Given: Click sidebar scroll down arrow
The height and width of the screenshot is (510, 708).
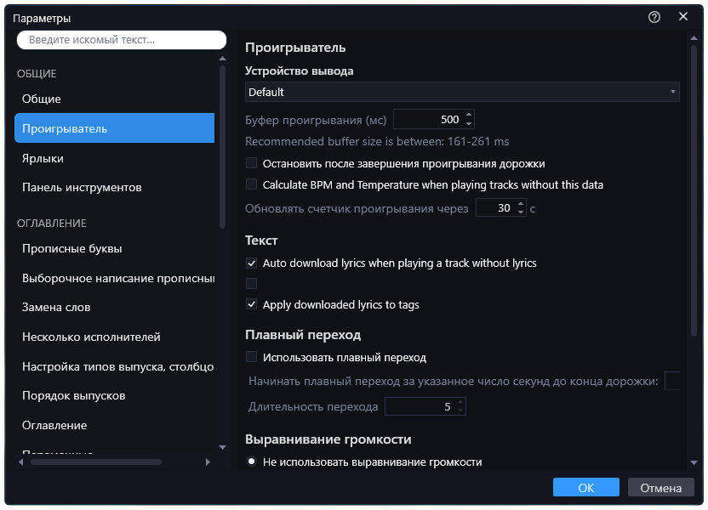Looking at the screenshot, I should (x=222, y=447).
